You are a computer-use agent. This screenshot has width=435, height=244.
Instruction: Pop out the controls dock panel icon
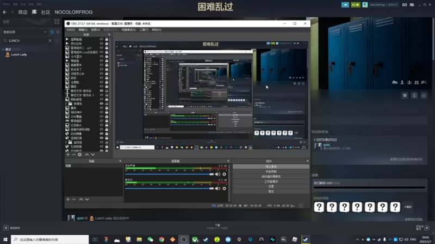click(x=307, y=161)
